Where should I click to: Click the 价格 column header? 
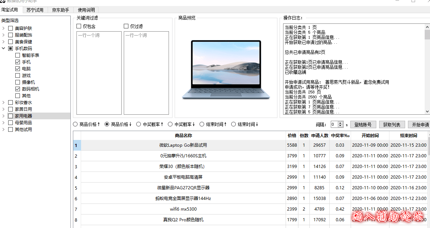[x=292, y=136]
